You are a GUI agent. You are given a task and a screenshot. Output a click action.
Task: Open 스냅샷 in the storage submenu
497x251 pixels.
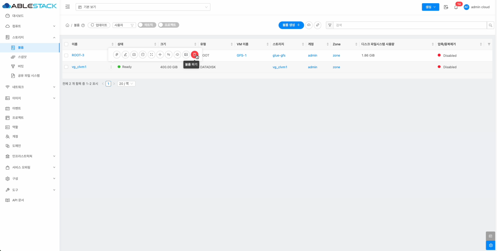22,57
